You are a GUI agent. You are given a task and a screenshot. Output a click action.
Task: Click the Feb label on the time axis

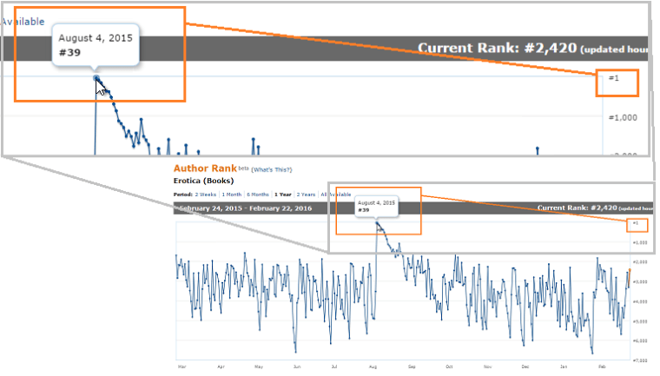[x=601, y=367]
